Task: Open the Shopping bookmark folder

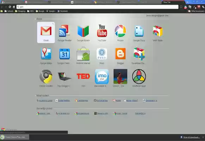Action: (x=20, y=11)
